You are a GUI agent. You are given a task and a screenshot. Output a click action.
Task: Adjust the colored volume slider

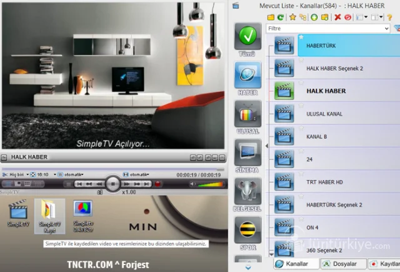tap(211, 184)
